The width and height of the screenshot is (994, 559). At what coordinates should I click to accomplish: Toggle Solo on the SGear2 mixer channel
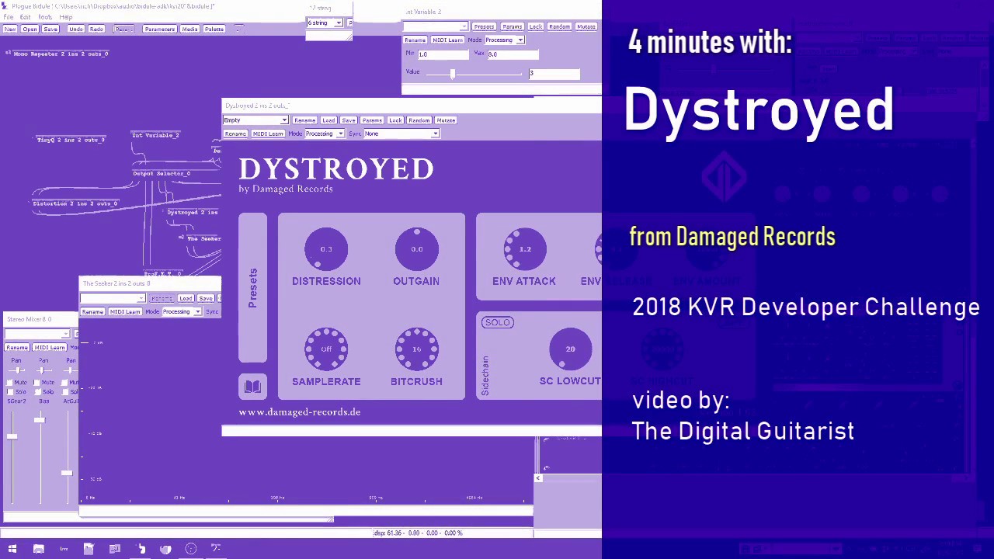tap(10, 392)
